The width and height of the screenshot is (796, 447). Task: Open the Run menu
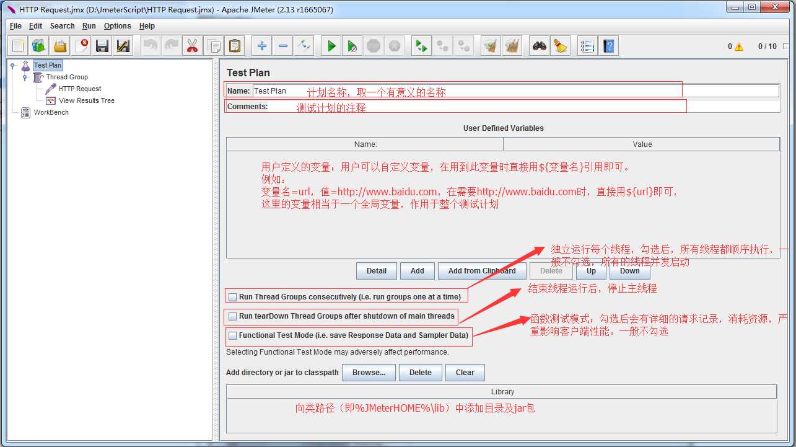(89, 26)
